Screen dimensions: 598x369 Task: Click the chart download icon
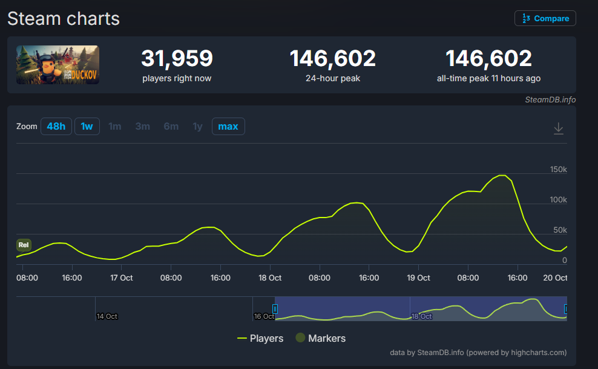coord(558,128)
